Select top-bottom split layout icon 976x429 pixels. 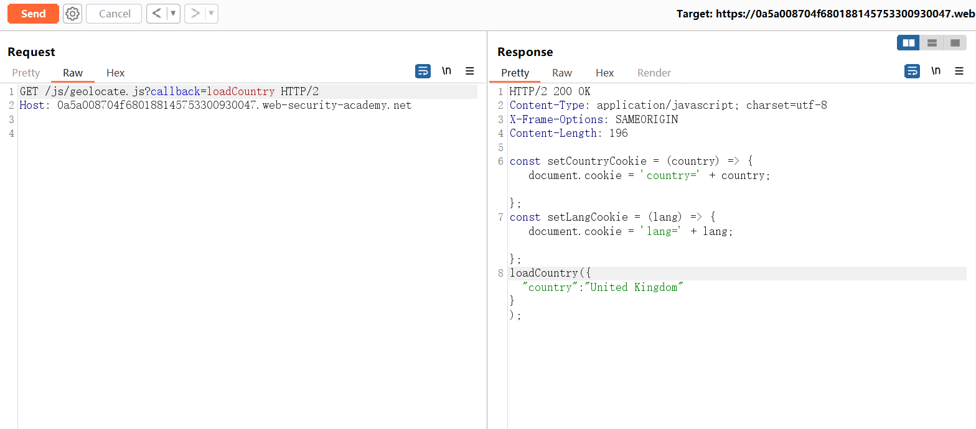932,43
